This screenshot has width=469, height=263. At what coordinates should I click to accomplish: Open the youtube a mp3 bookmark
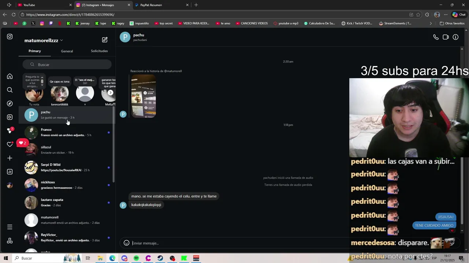coord(286,23)
